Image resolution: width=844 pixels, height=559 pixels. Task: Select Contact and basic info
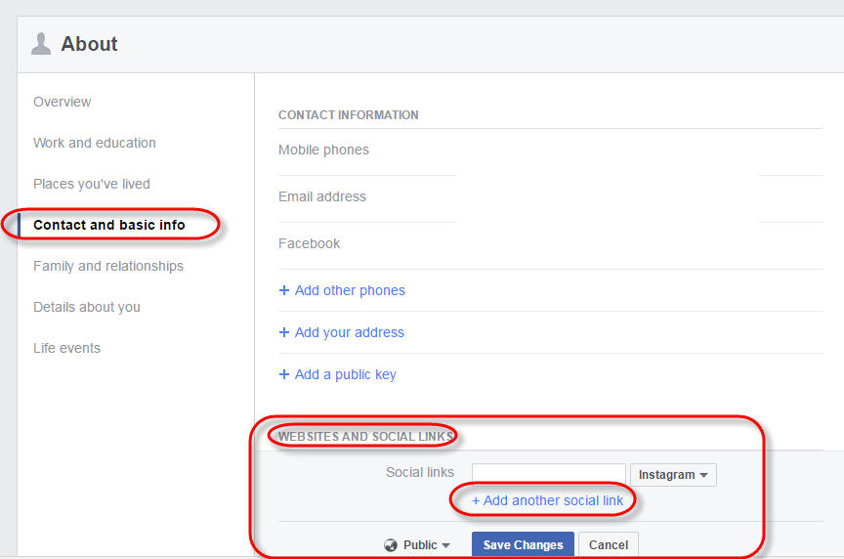tap(109, 225)
